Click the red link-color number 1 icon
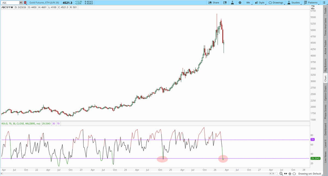The image size is (328, 176). [x=25, y=3]
